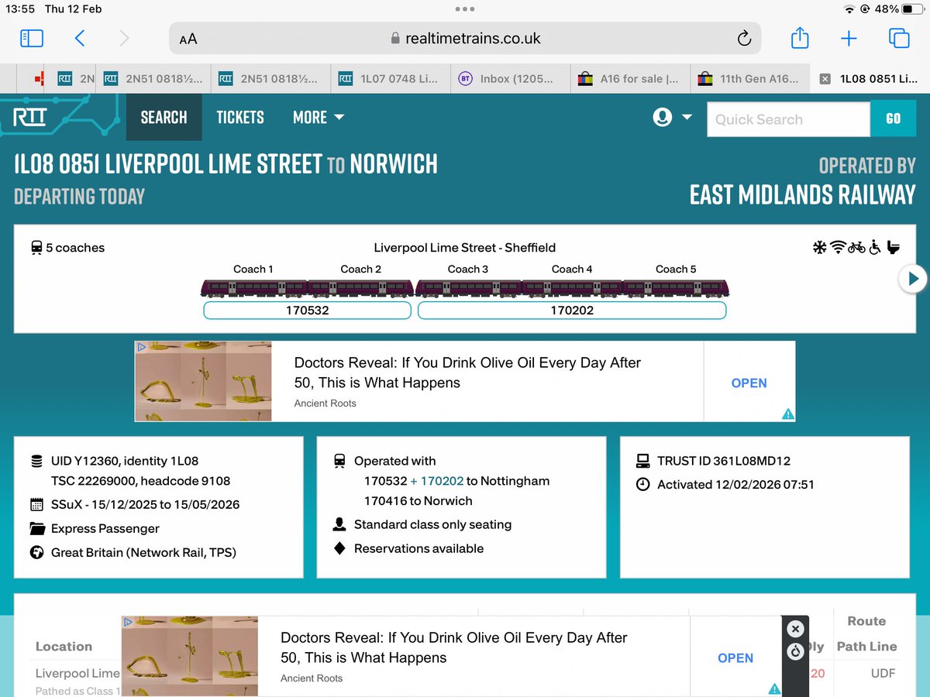930x697 pixels.
Task: Show the tab overview icon
Action: coord(899,39)
